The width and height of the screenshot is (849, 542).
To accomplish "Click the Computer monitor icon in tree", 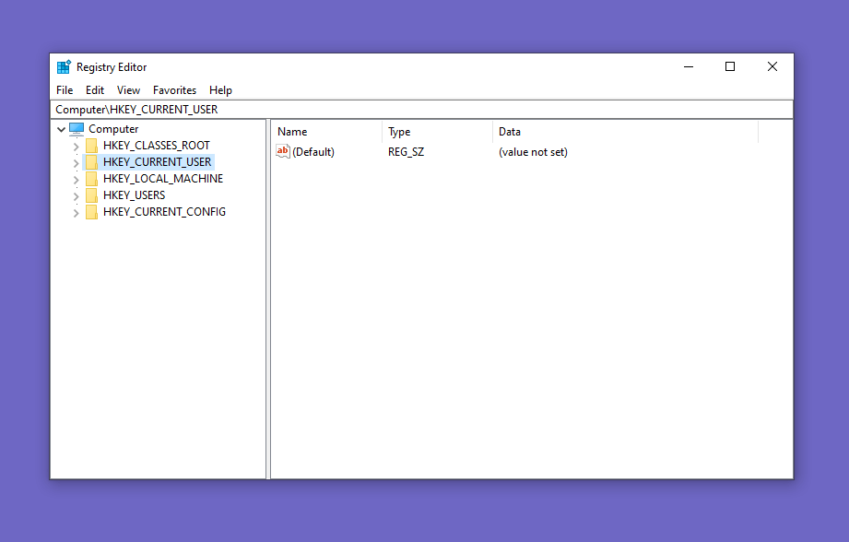I will (x=77, y=129).
